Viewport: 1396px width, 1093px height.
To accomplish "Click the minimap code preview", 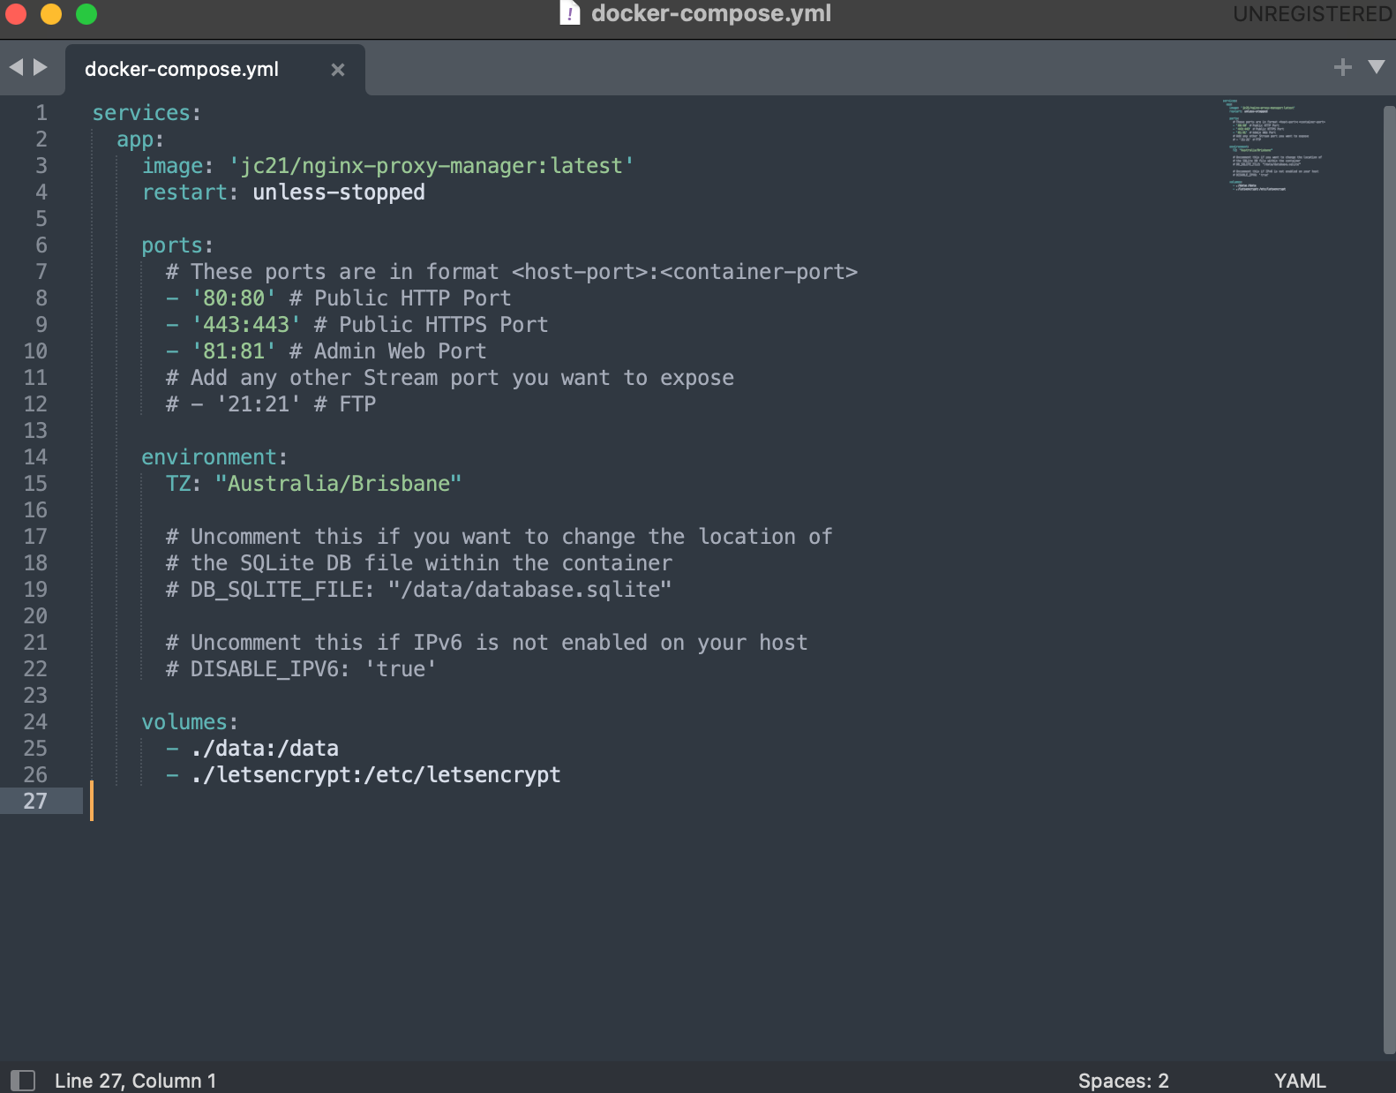I will (1272, 145).
